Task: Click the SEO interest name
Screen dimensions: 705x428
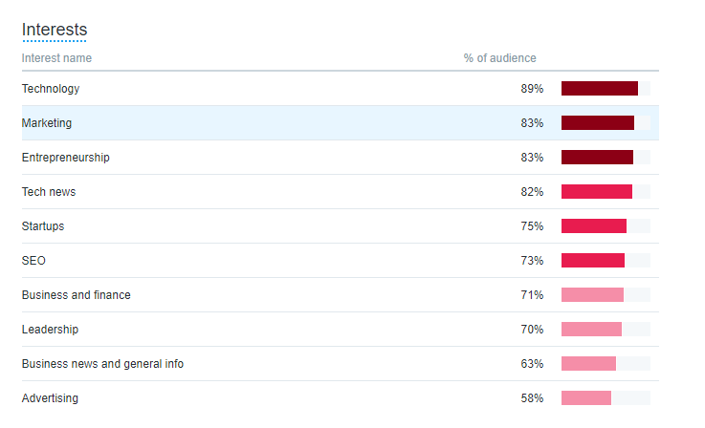Action: coord(33,261)
